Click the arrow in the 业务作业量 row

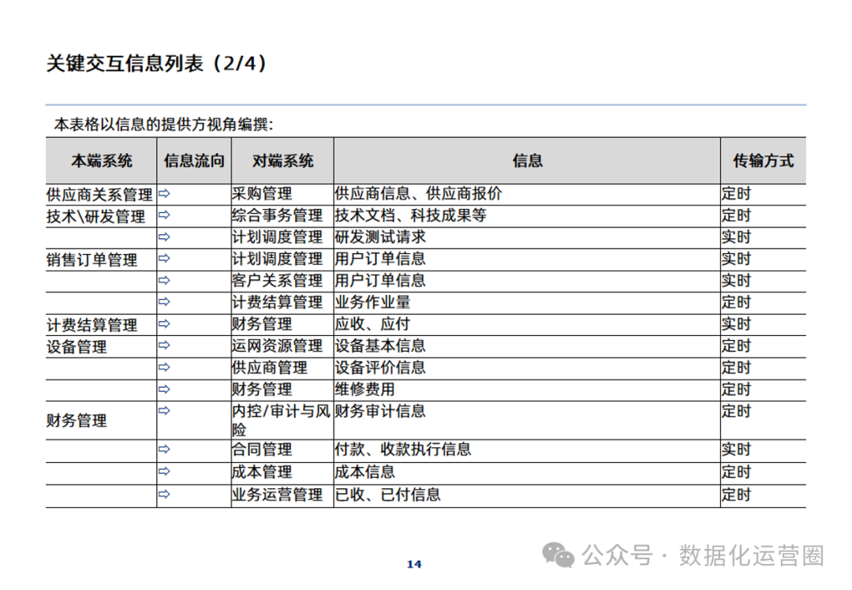(164, 301)
